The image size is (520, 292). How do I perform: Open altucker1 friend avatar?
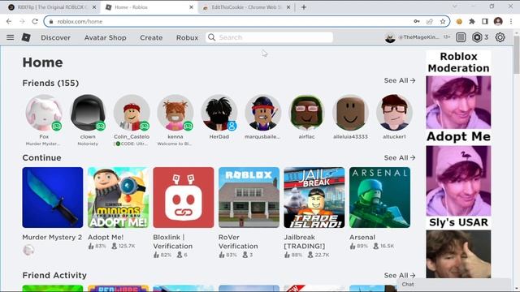click(394, 113)
